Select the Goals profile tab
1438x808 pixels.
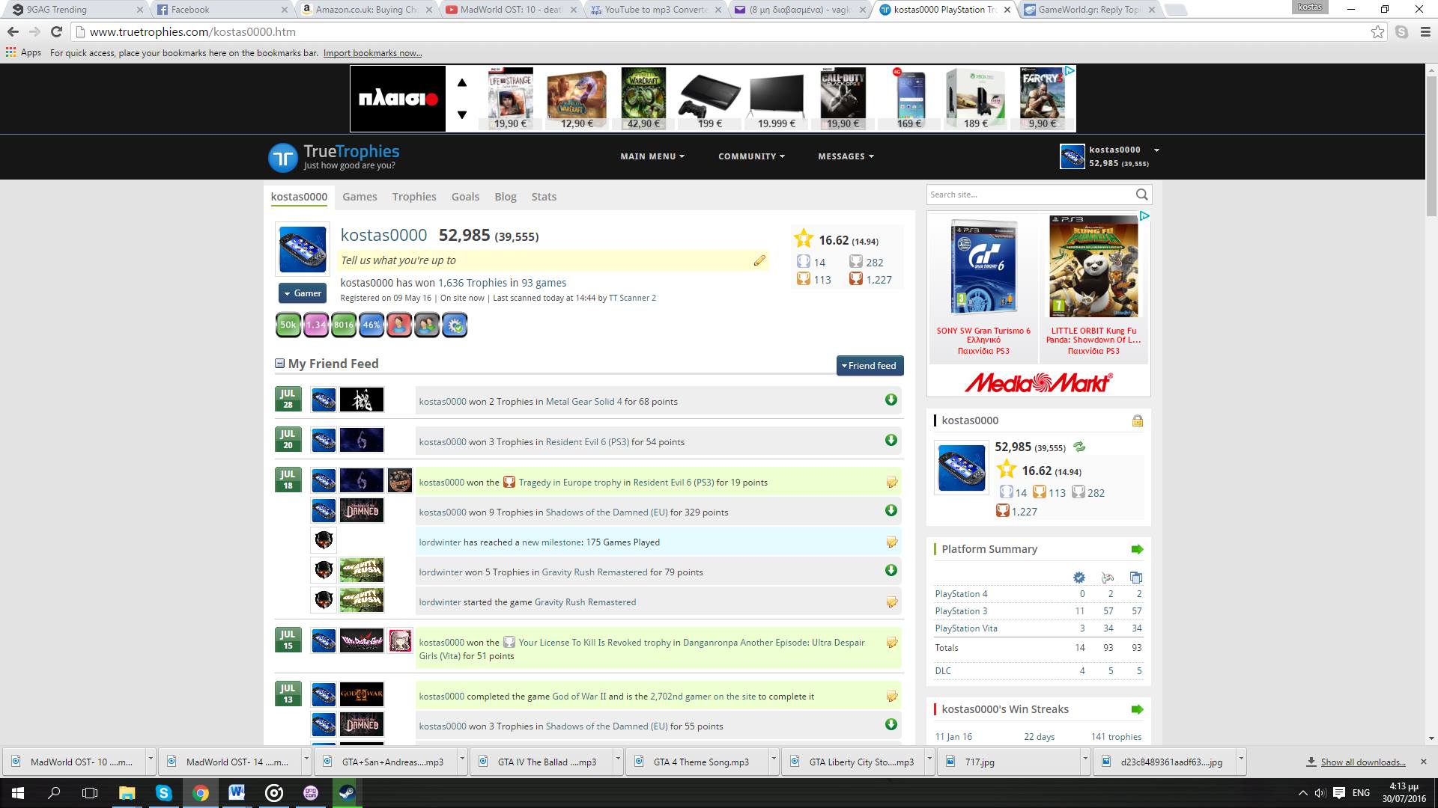pyautogui.click(x=465, y=197)
